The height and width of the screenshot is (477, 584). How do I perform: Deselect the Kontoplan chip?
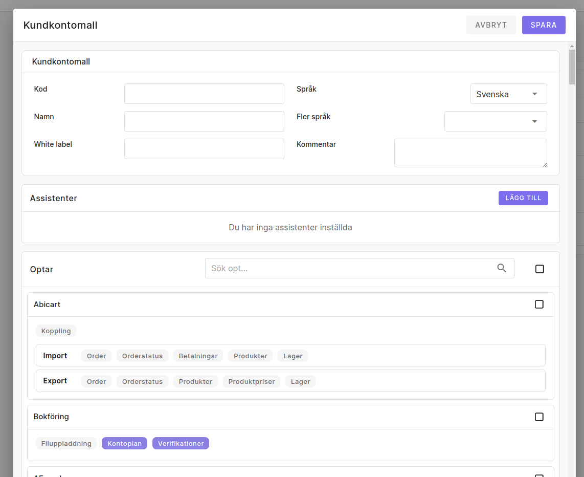pyautogui.click(x=124, y=443)
